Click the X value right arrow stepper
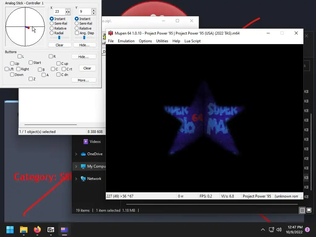Screen dimensions: 316x237 pyautogui.click(x=69, y=12)
